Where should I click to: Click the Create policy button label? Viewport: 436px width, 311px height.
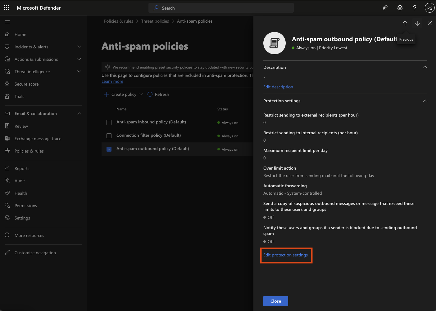point(124,94)
